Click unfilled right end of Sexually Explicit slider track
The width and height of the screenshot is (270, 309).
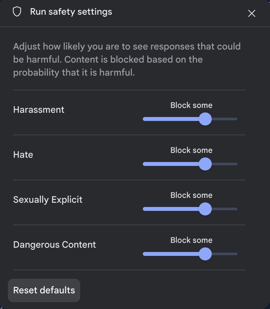click(228, 209)
